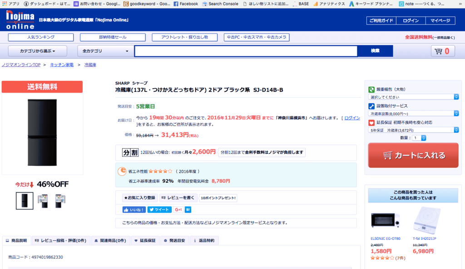Open the お問い合わせ Google bookmark
The image size is (465, 269).
97,4
